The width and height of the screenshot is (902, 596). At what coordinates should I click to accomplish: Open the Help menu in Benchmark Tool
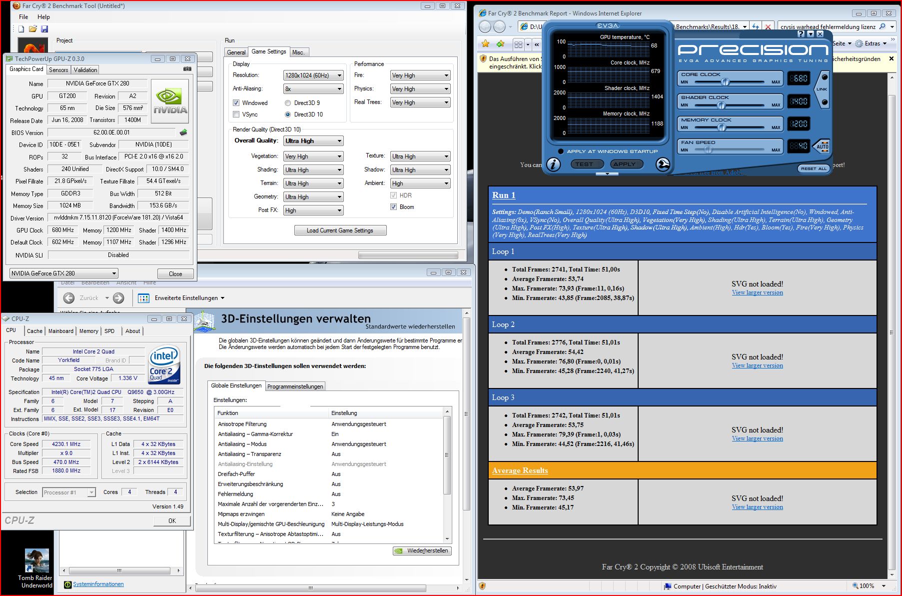43,16
